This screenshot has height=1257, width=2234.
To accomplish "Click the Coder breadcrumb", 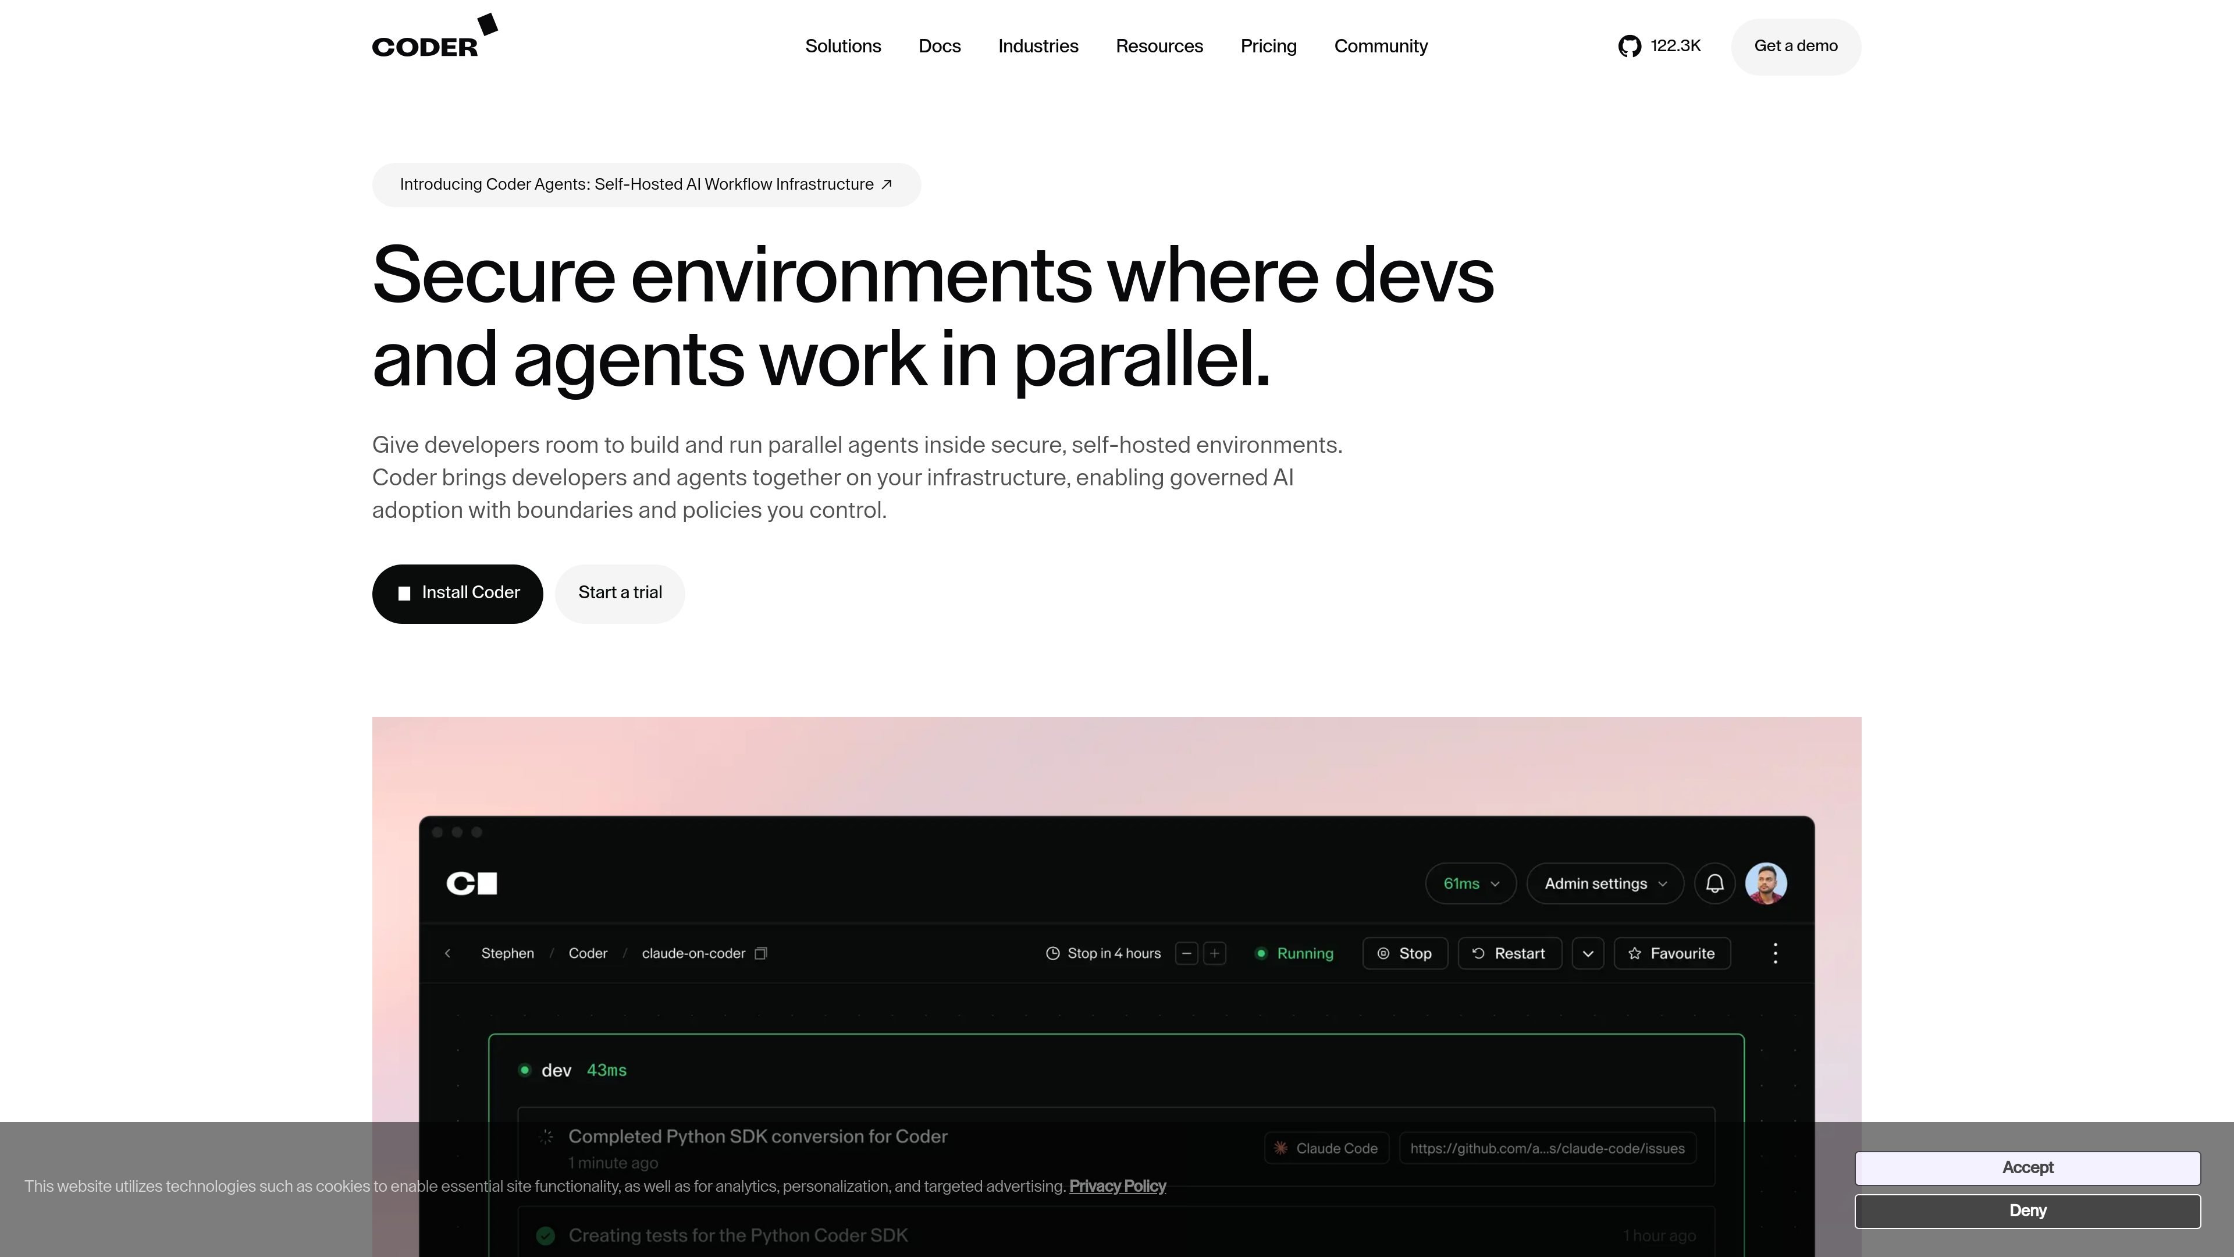I will pyautogui.click(x=588, y=953).
